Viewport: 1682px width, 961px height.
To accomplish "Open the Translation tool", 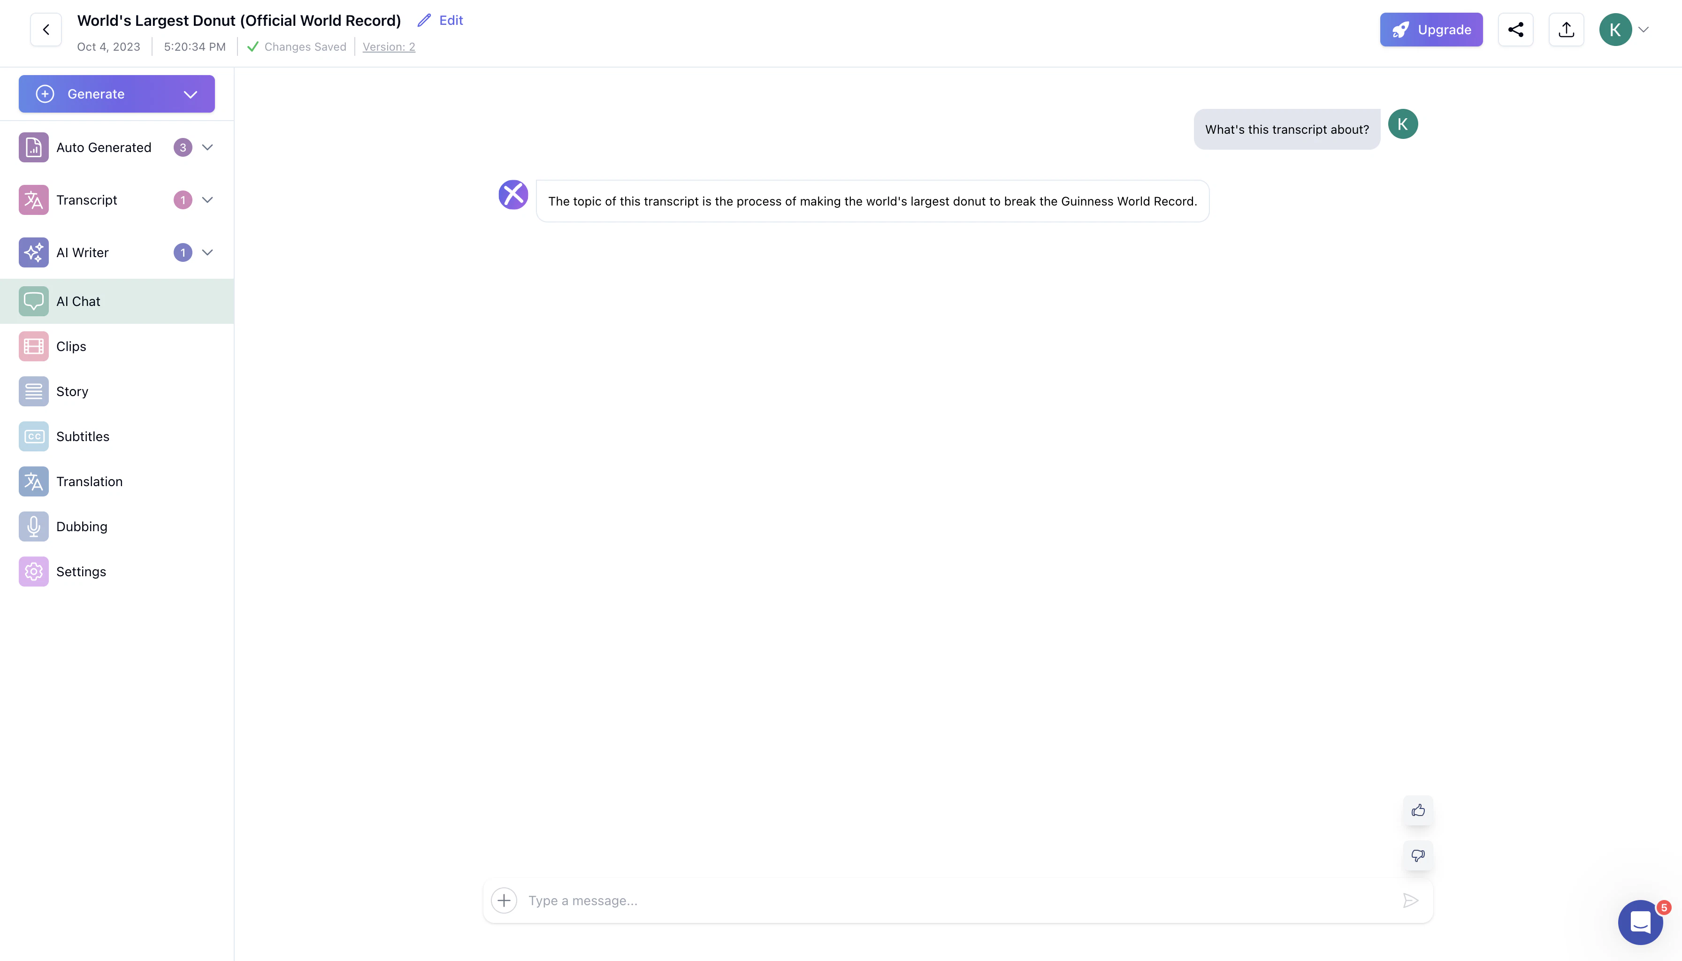I will [89, 481].
